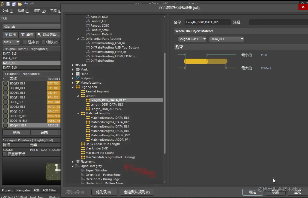Click the Save All icon
308x198 pixels.
[14, 4]
